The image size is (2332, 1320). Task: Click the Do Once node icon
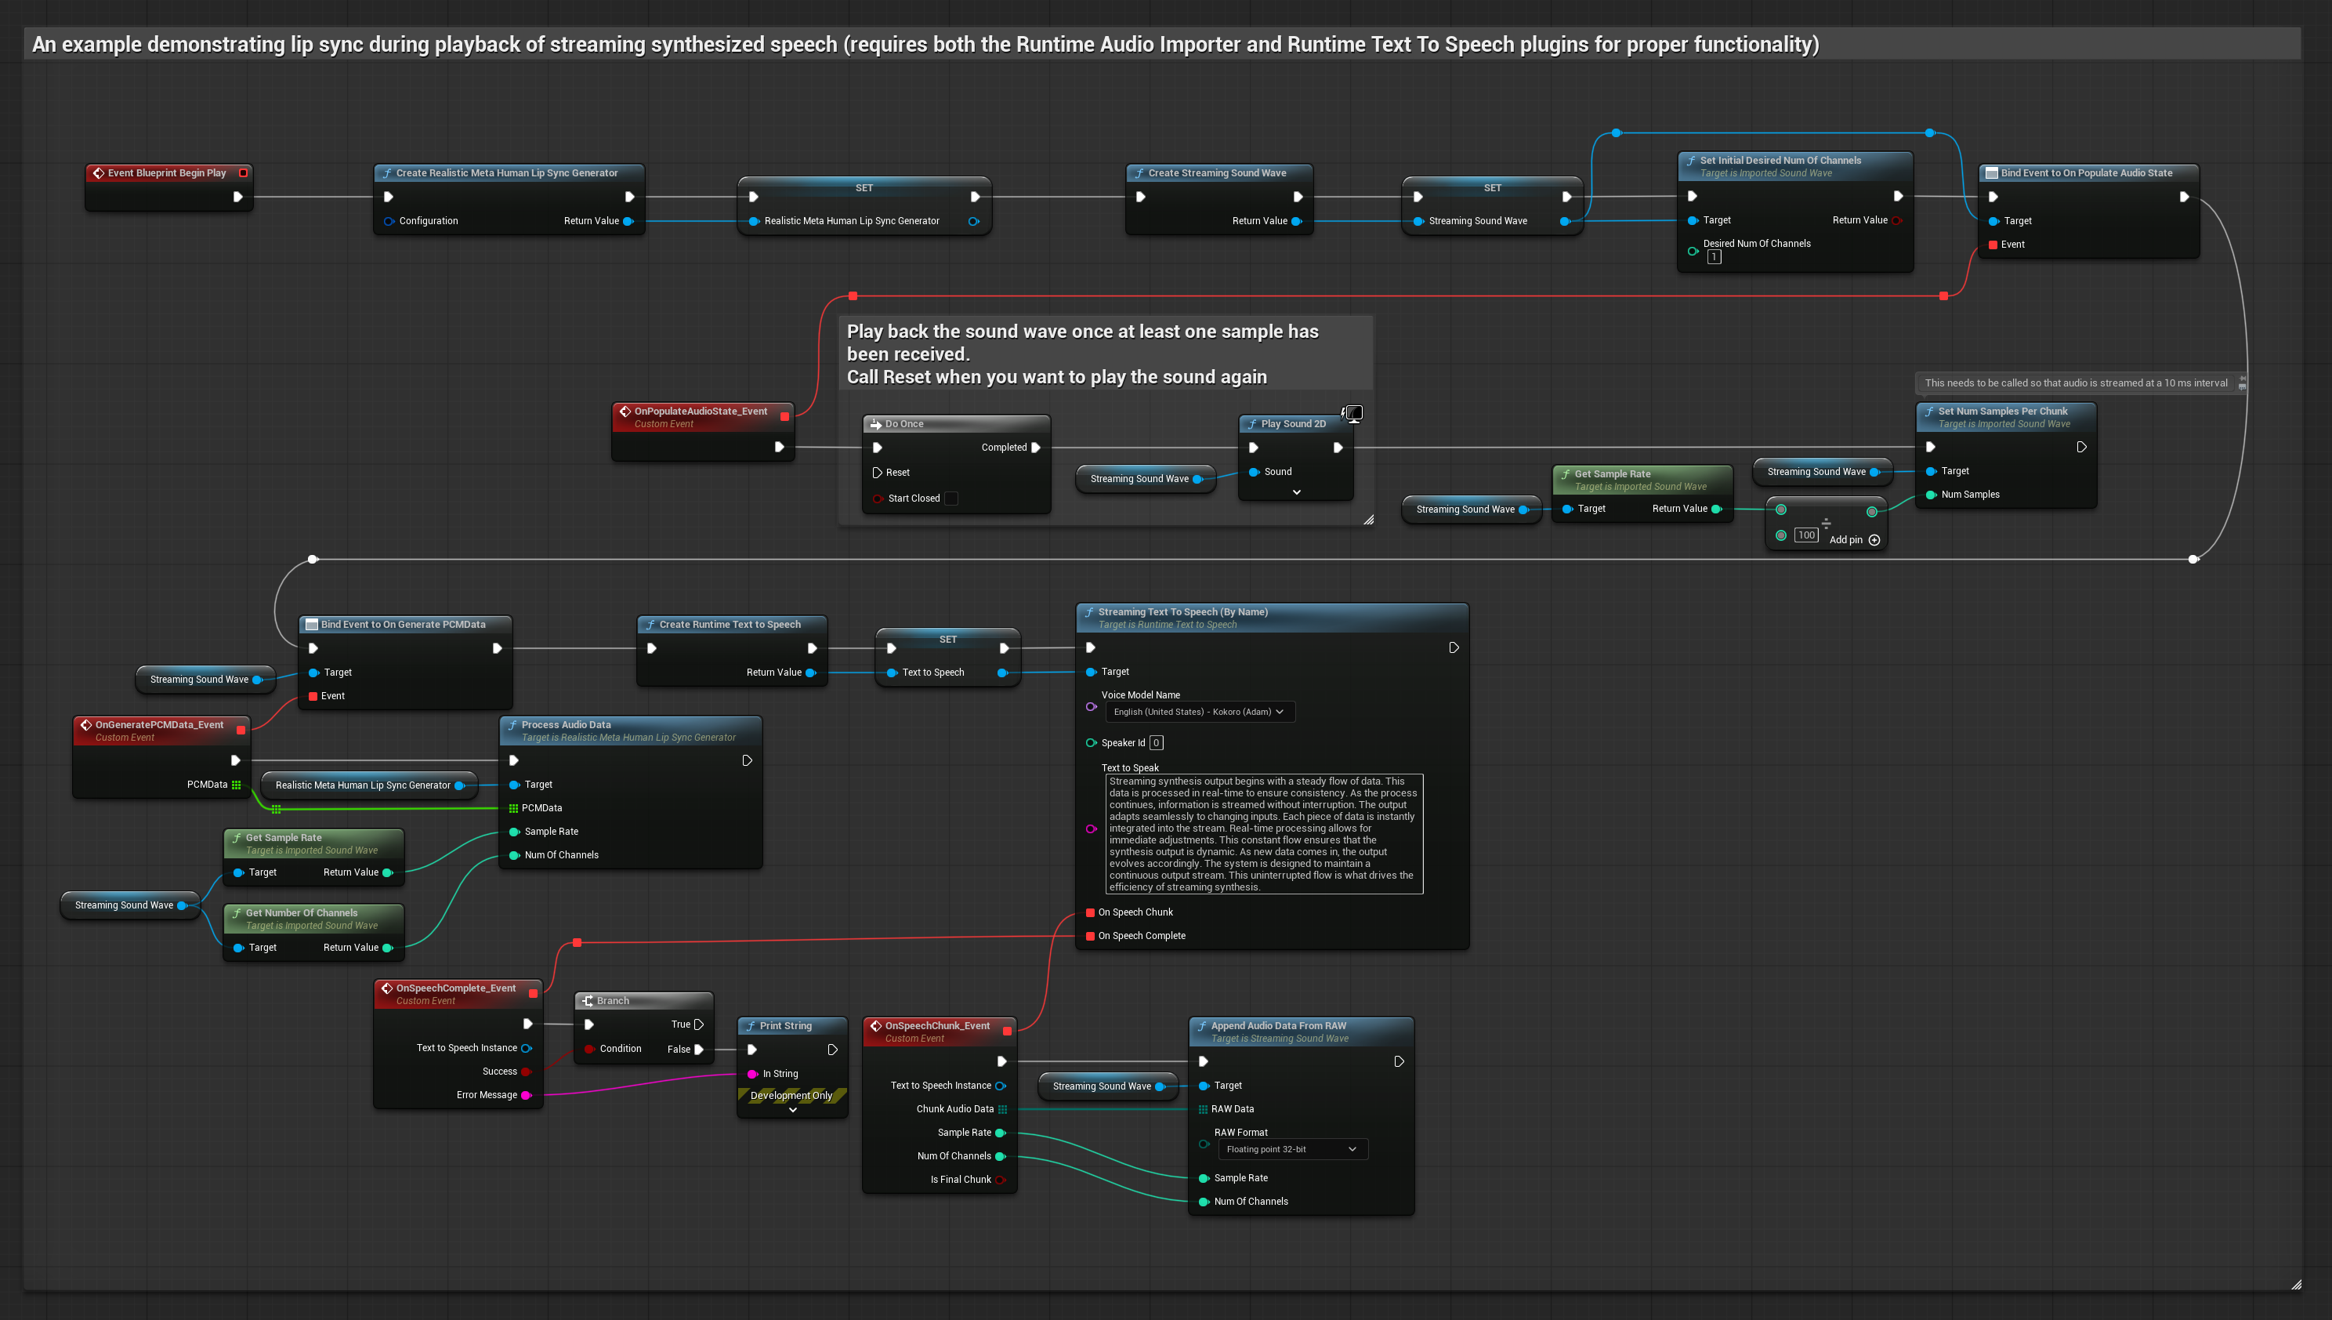click(875, 423)
